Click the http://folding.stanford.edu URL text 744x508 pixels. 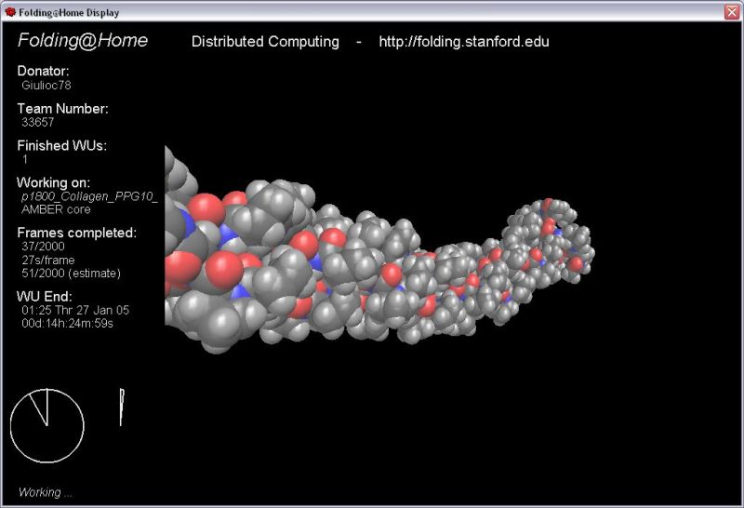[470, 42]
